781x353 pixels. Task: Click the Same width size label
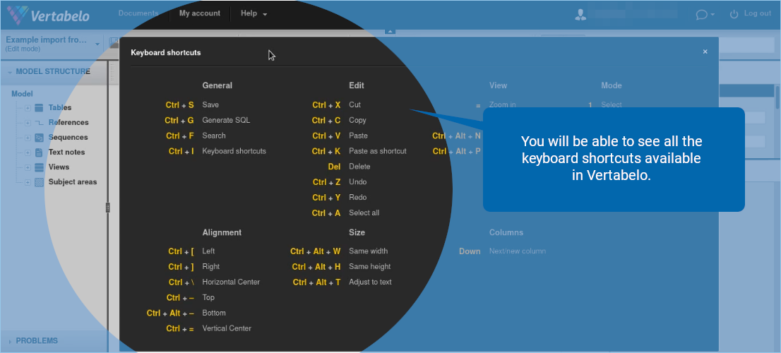368,251
